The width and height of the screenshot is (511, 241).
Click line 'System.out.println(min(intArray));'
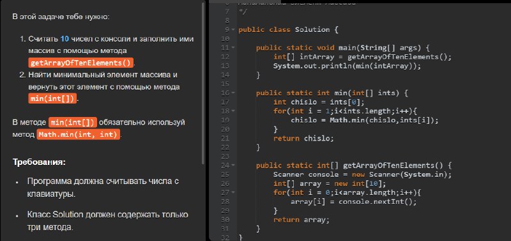tap(347, 66)
